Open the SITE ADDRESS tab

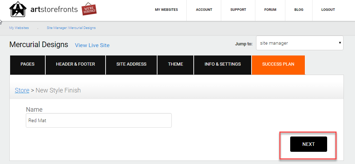(x=131, y=65)
